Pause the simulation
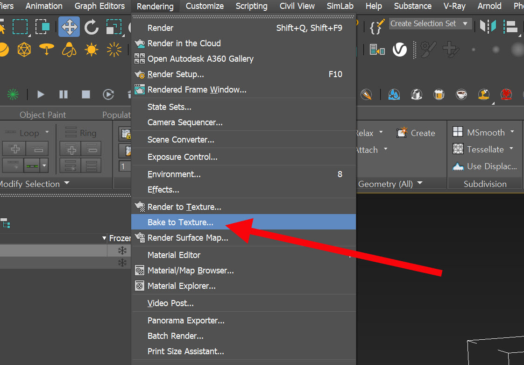This screenshot has height=365, width=524. click(64, 94)
